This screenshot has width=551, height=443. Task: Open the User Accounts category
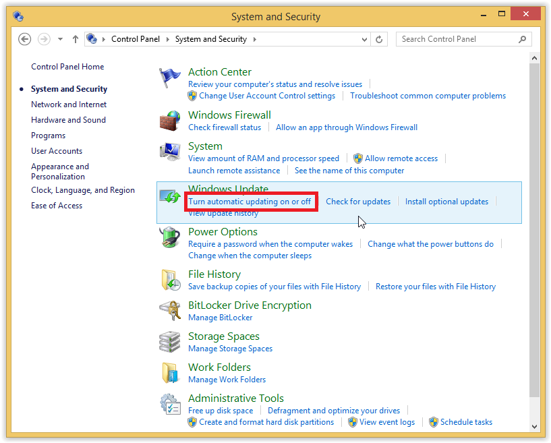[x=57, y=151]
